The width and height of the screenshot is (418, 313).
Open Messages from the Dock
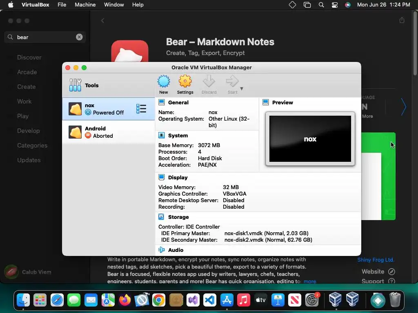(x=74, y=300)
